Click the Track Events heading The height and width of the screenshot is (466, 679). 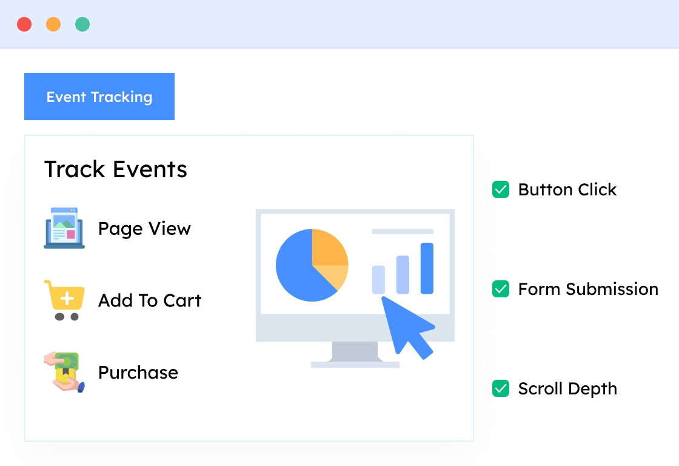point(116,169)
